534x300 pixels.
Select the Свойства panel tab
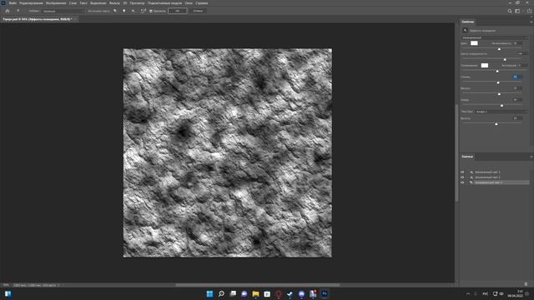click(x=467, y=22)
